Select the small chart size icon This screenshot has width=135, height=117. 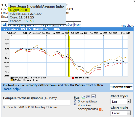coord(83,97)
